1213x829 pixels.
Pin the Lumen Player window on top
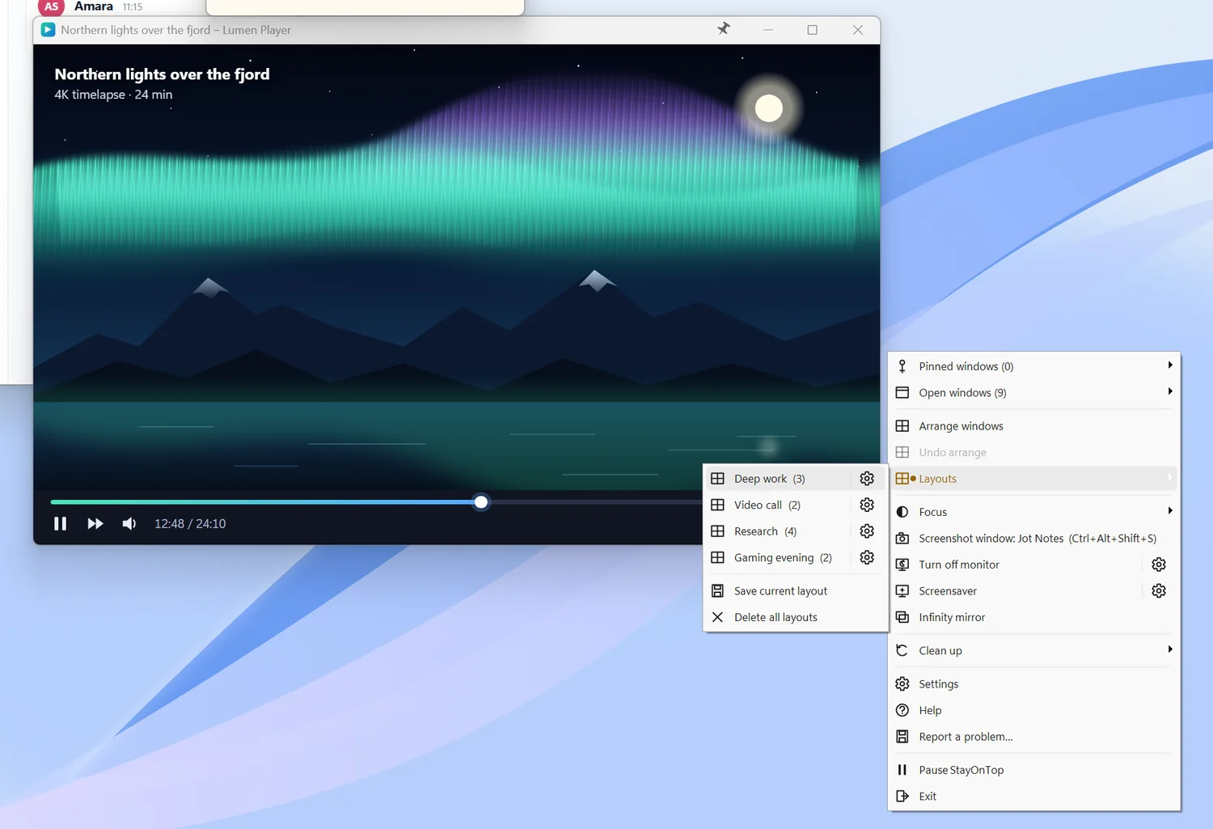point(724,29)
